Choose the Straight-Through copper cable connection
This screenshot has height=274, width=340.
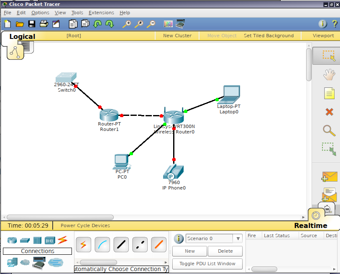pos(121,244)
